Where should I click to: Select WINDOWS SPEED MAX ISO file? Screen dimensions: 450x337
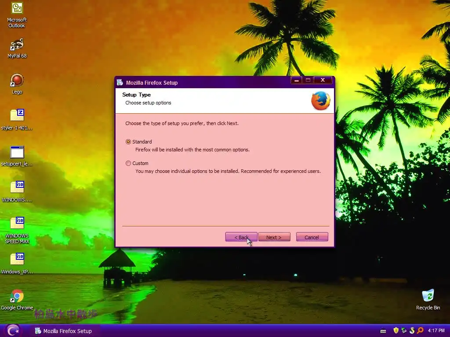pyautogui.click(x=17, y=230)
